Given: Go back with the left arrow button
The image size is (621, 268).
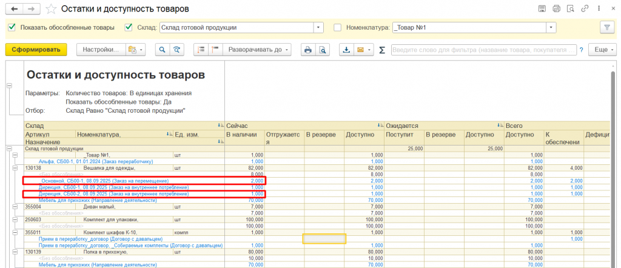Looking at the screenshot, I should point(15,8).
